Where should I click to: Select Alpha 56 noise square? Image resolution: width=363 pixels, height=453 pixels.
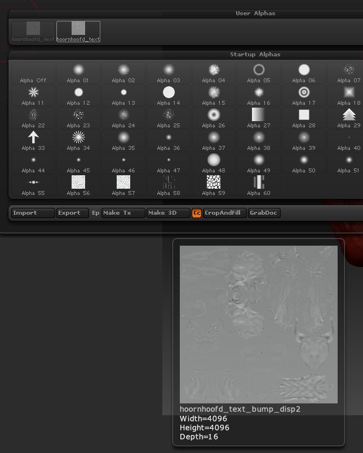pos(78,186)
